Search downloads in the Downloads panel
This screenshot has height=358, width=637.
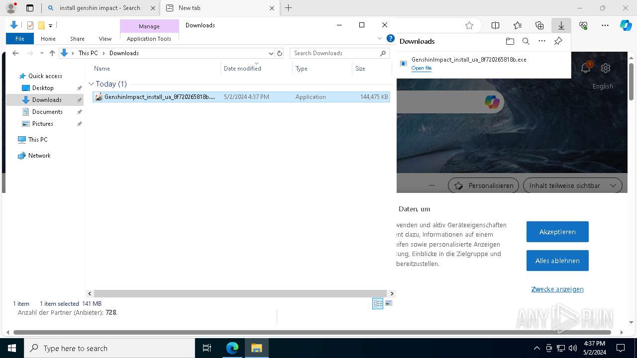pos(526,41)
